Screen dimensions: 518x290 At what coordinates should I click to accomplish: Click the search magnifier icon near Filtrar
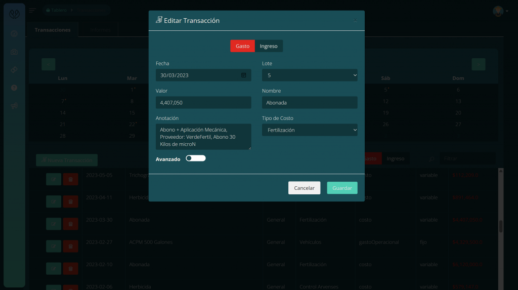[431, 159]
